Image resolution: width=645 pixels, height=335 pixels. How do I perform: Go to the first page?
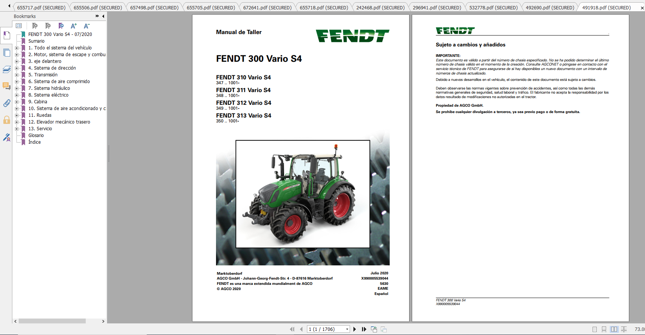tap(292, 329)
